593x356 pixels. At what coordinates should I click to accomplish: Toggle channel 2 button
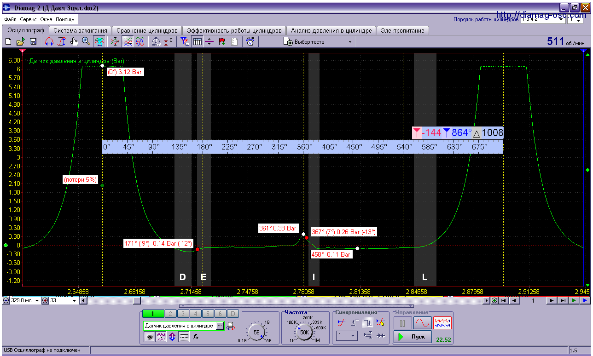pyautogui.click(x=170, y=314)
